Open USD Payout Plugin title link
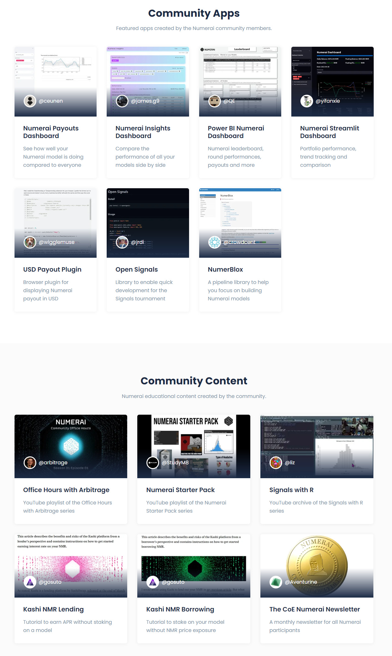 pos(52,269)
